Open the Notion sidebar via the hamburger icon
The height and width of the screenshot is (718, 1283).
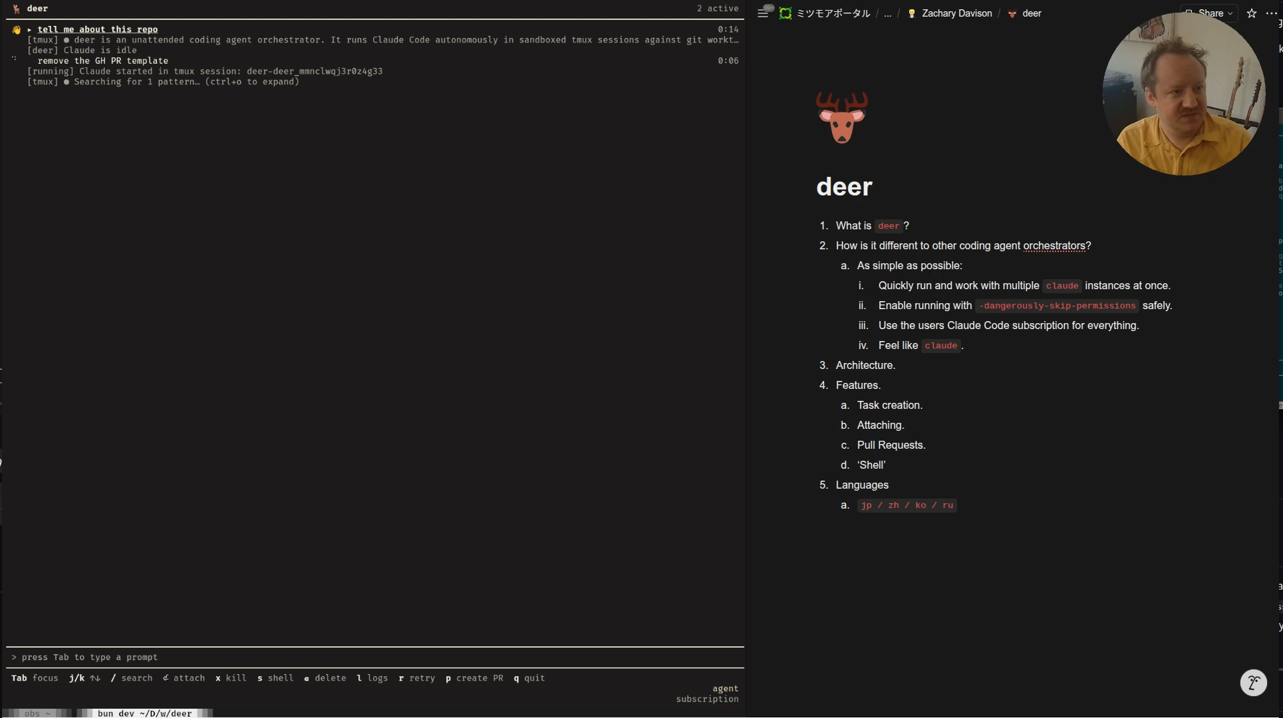(763, 13)
